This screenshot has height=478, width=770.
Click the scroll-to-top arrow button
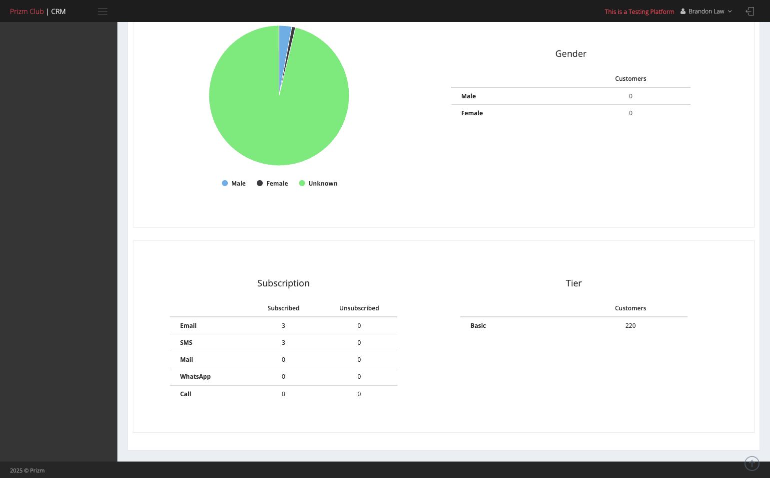752,464
